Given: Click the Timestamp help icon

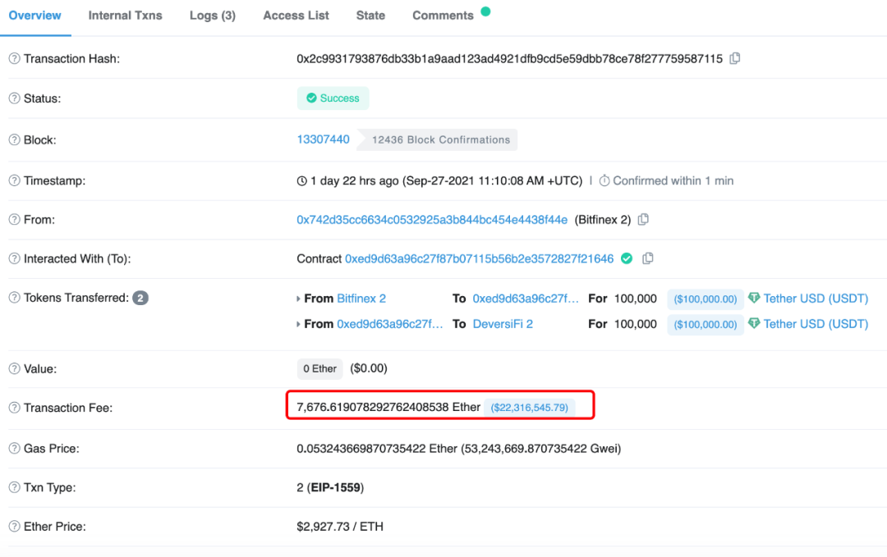Looking at the screenshot, I should 14,180.
